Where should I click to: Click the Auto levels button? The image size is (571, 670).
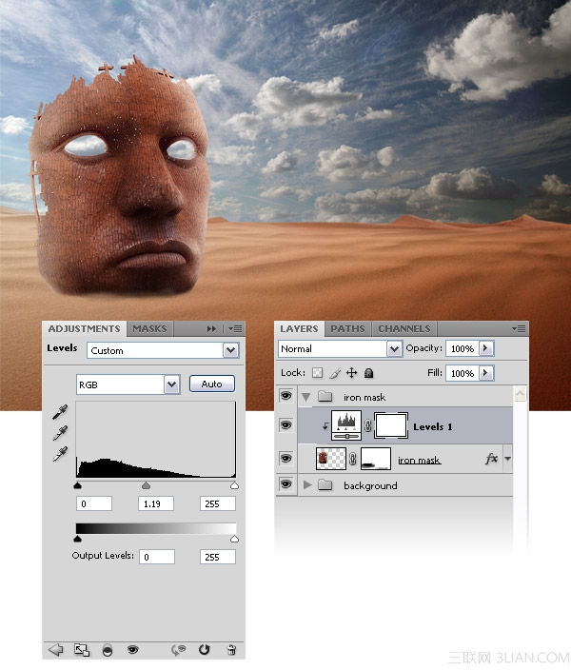coord(212,384)
